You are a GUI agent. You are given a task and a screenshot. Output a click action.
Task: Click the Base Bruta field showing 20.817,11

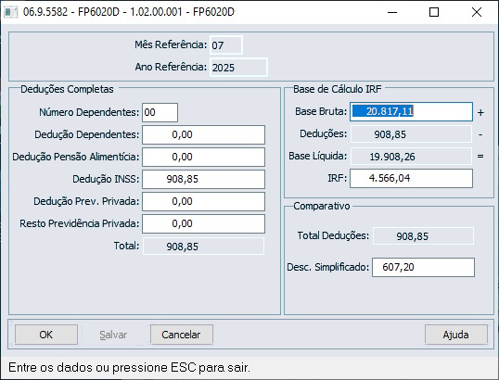pos(411,111)
